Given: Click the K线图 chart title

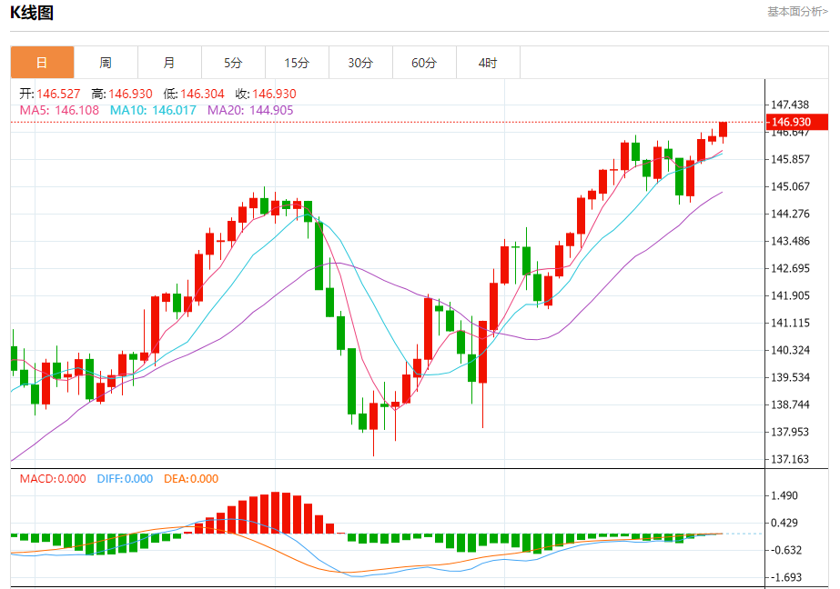Looking at the screenshot, I should [32, 13].
